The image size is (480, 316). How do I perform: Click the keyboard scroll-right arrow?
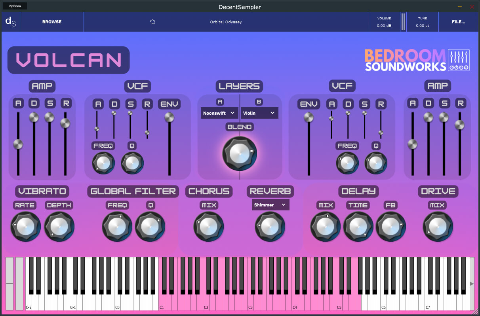click(472, 284)
